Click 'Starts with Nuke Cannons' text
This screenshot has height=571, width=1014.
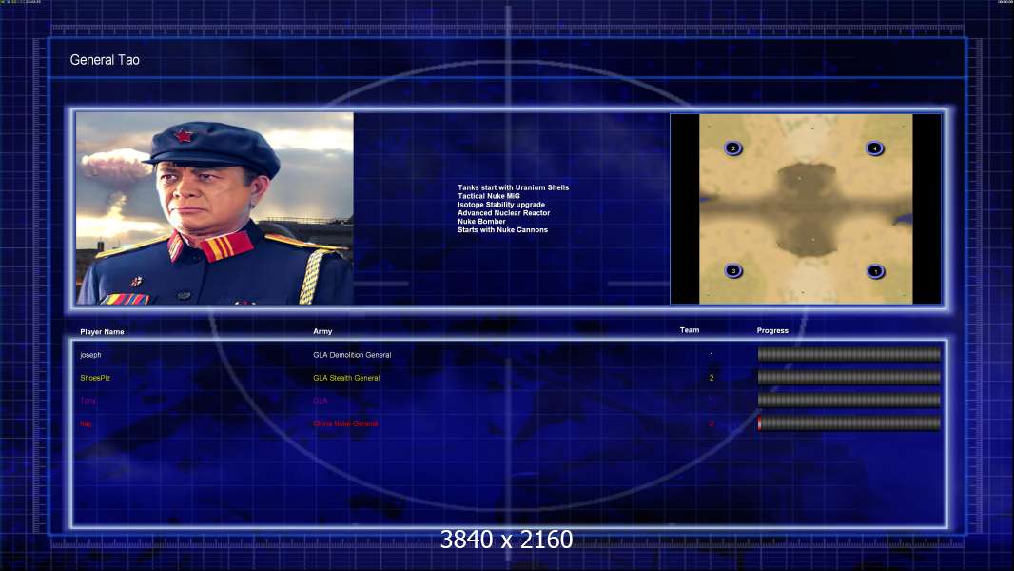point(502,229)
